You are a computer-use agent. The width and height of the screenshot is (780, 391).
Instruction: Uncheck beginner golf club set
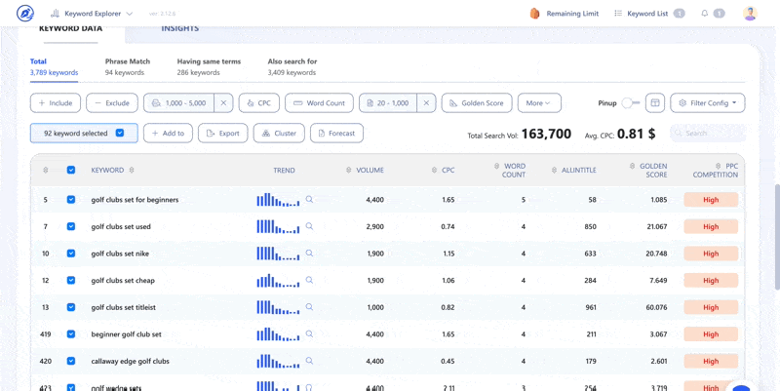[71, 333]
